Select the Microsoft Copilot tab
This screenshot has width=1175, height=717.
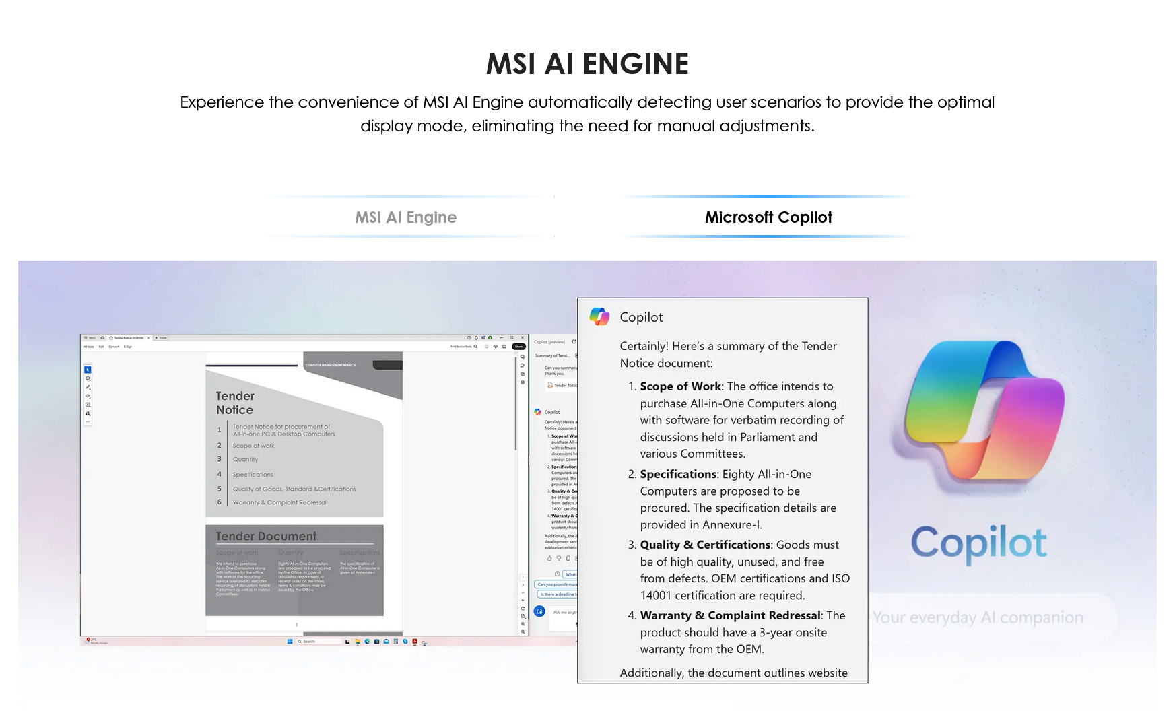pos(768,217)
